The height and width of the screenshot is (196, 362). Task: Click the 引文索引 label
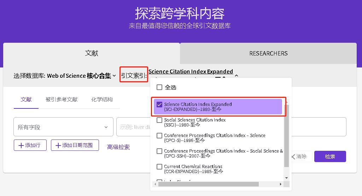[134, 76]
